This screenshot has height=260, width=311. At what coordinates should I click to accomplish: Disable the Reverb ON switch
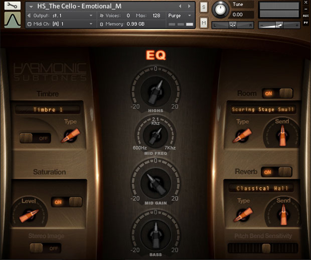point(277,172)
